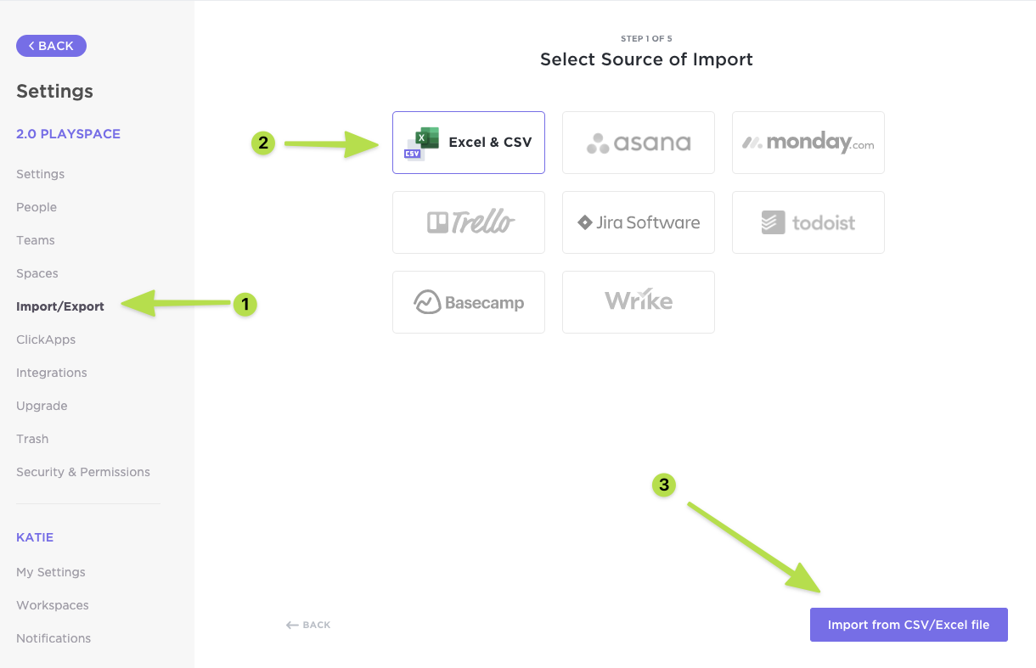The height and width of the screenshot is (668, 1036).
Task: Select Basecamp import option
Action: pos(468,301)
